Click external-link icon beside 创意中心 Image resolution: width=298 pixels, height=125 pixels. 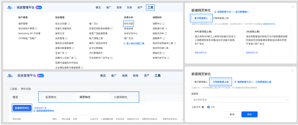point(163,24)
